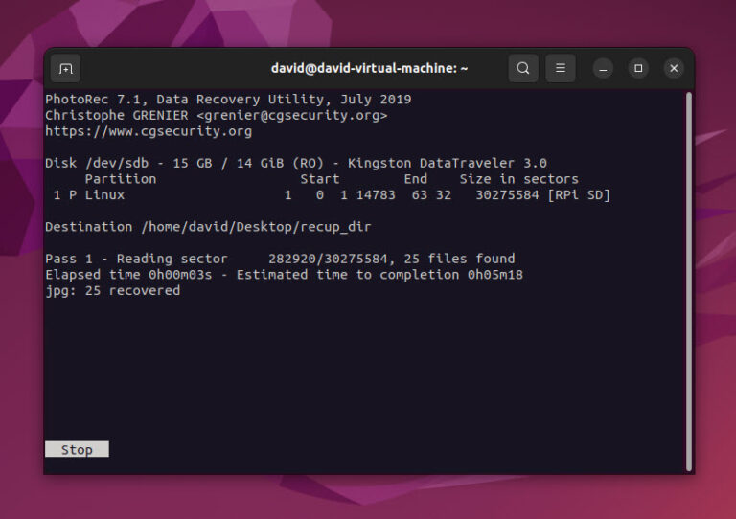Image resolution: width=736 pixels, height=519 pixels.
Task: Maximize the terminal window
Action: [x=638, y=69]
